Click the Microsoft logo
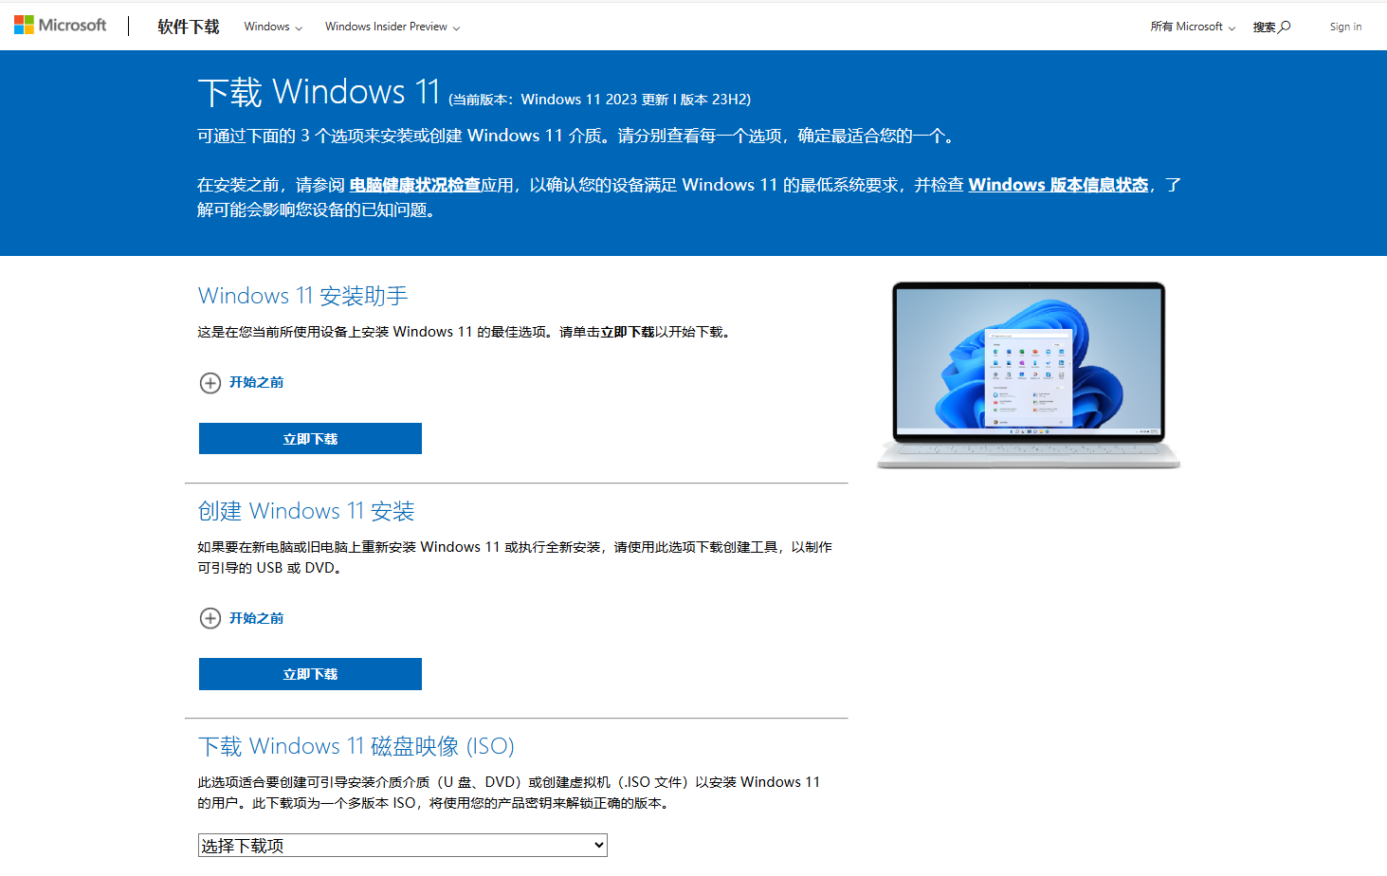Screen dimensions: 1387x876 pyautogui.click(x=60, y=25)
